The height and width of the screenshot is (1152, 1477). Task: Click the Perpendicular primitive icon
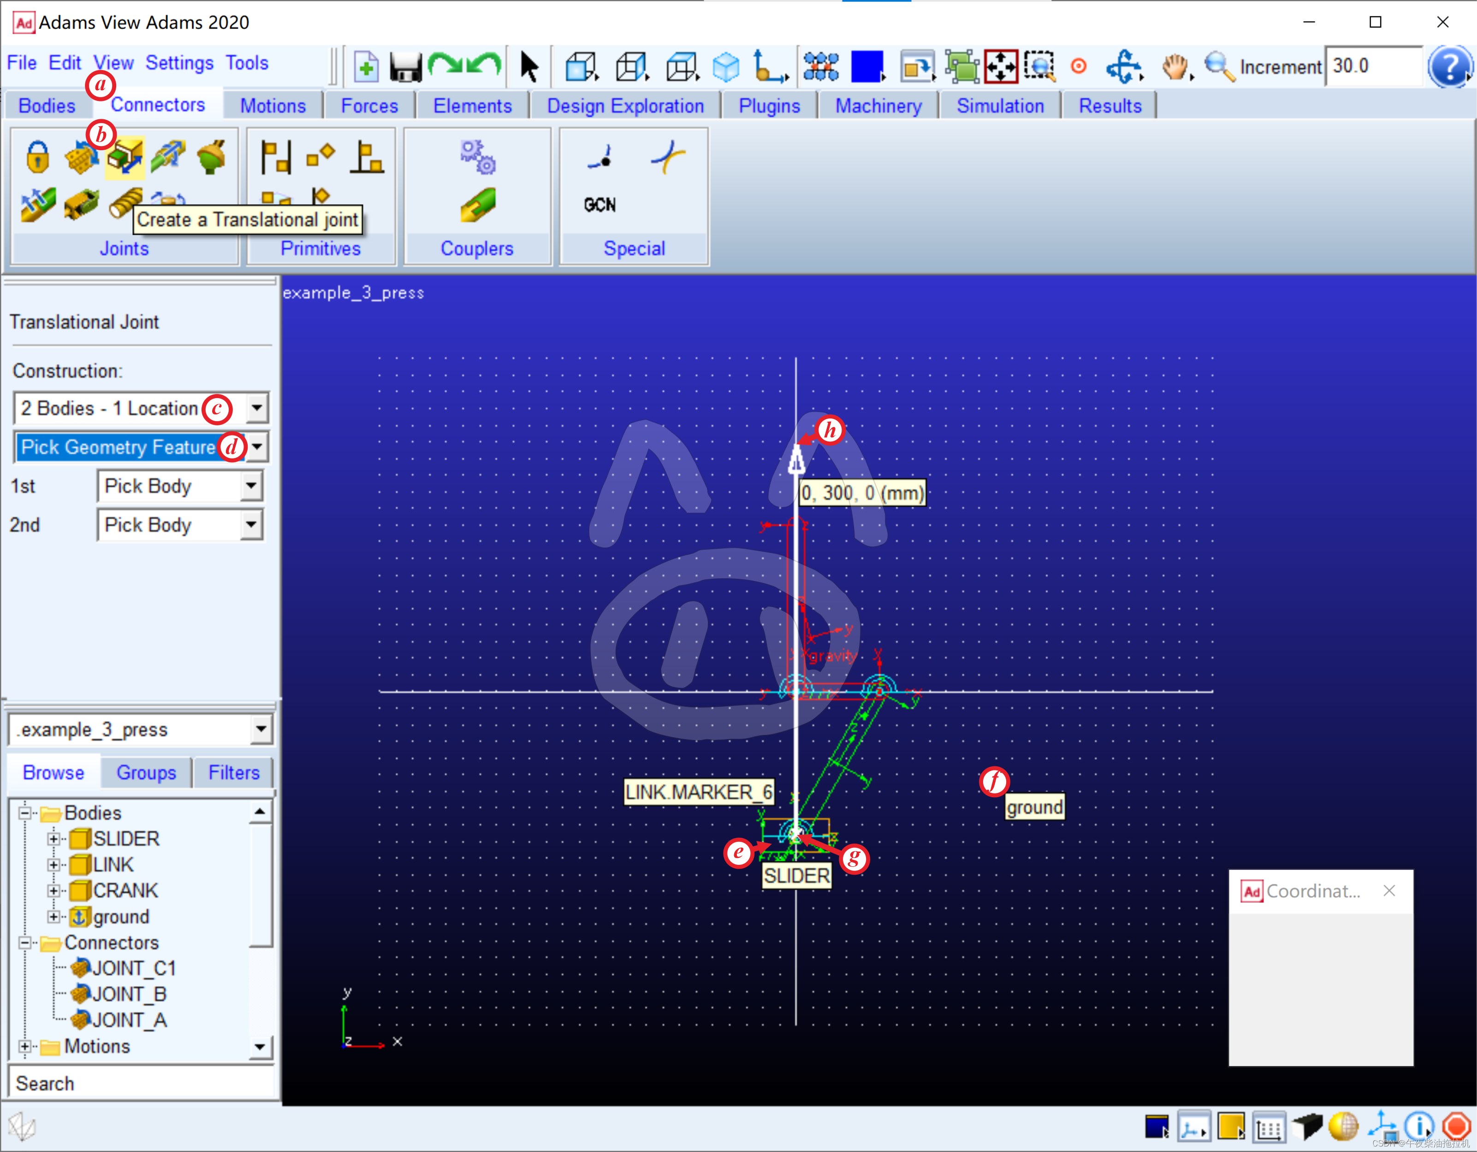tap(367, 158)
